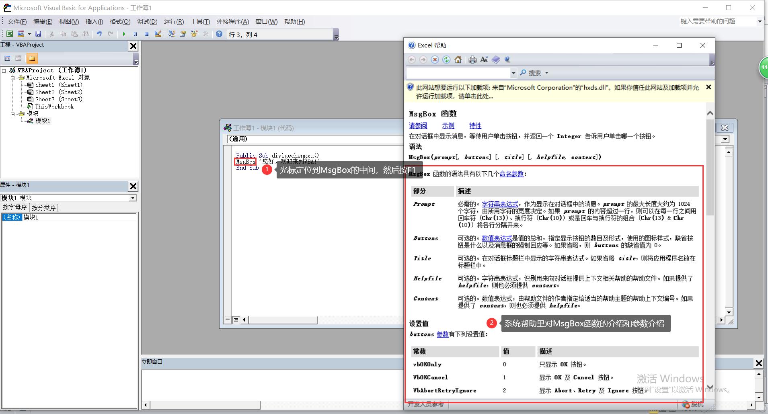Screen dimensions: 768x414
Task: Print the help topic using printer icon
Action: (472, 59)
